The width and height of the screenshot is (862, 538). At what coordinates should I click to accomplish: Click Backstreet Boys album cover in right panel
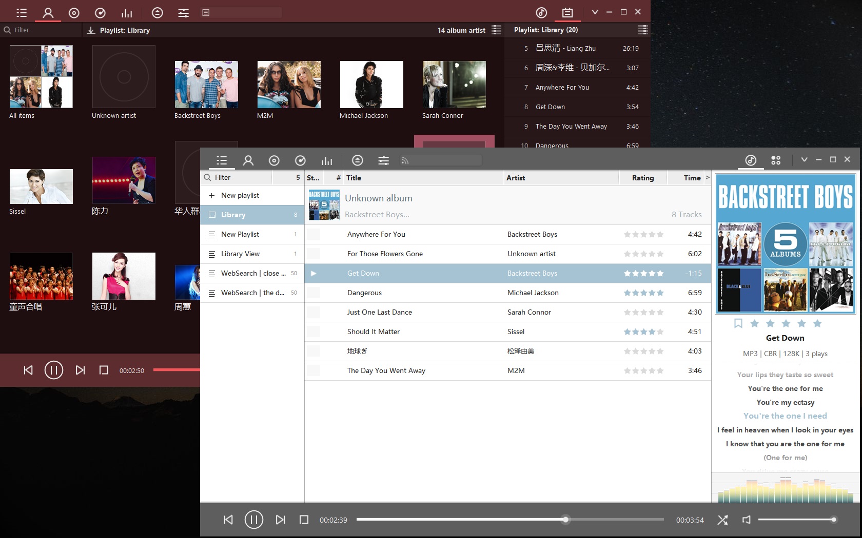point(785,243)
